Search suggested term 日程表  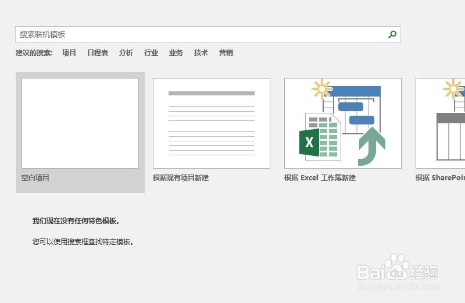click(98, 53)
